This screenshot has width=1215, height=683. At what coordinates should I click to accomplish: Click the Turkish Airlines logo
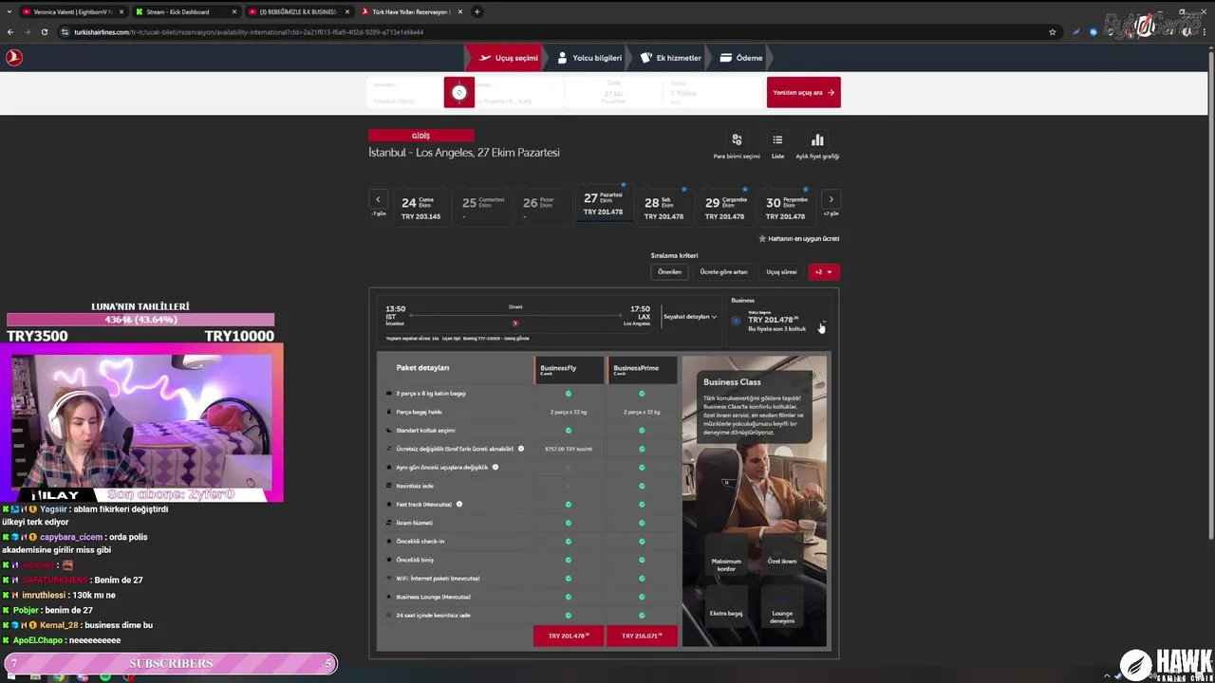pos(13,57)
